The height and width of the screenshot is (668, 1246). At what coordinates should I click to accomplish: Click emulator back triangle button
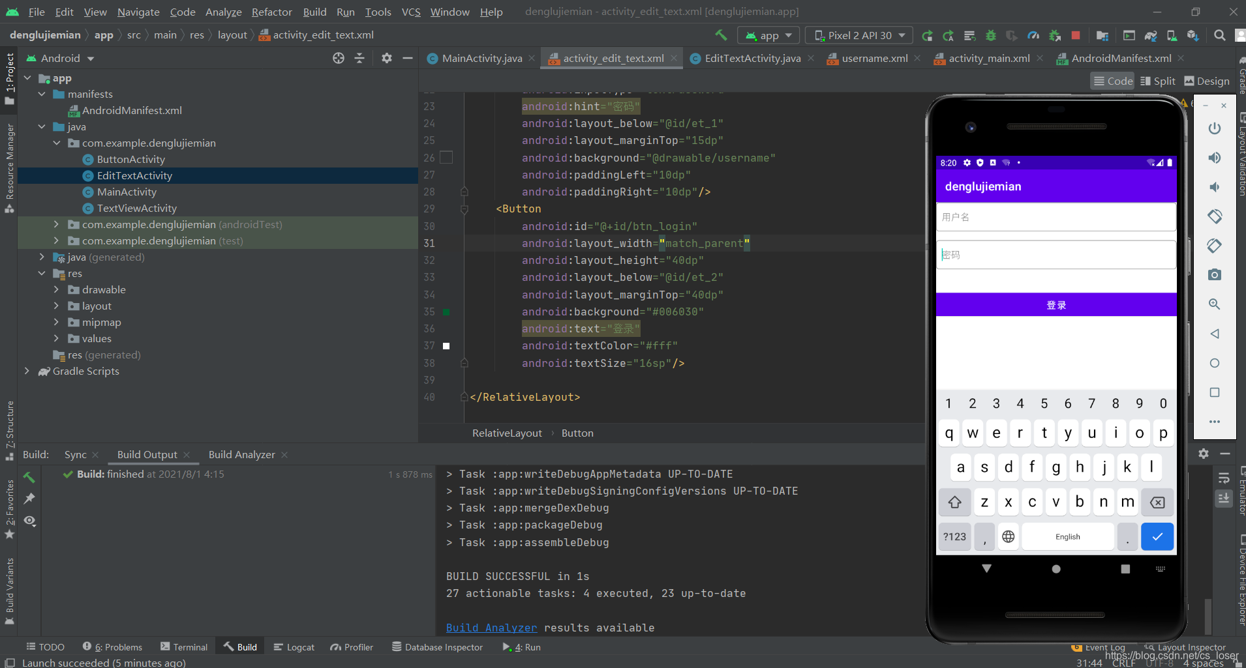[1214, 334]
